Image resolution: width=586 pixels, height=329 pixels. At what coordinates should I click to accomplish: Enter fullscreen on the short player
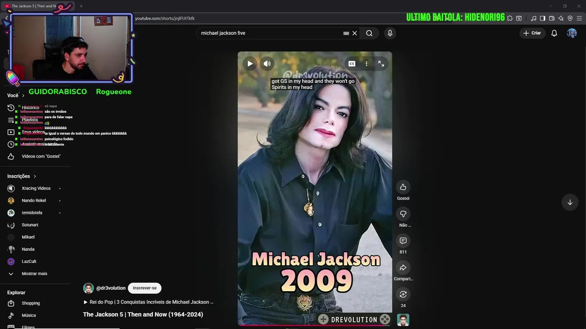[x=381, y=64]
